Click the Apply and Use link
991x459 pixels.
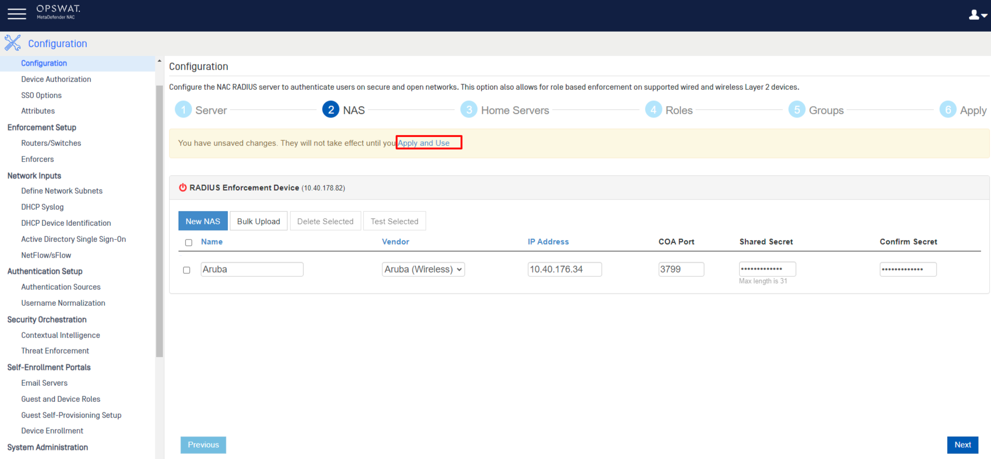point(424,143)
